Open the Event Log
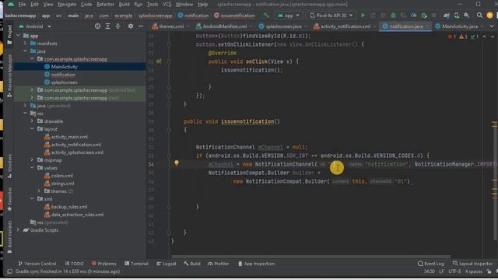Viewport: 498px width, 280px height. 430,264
